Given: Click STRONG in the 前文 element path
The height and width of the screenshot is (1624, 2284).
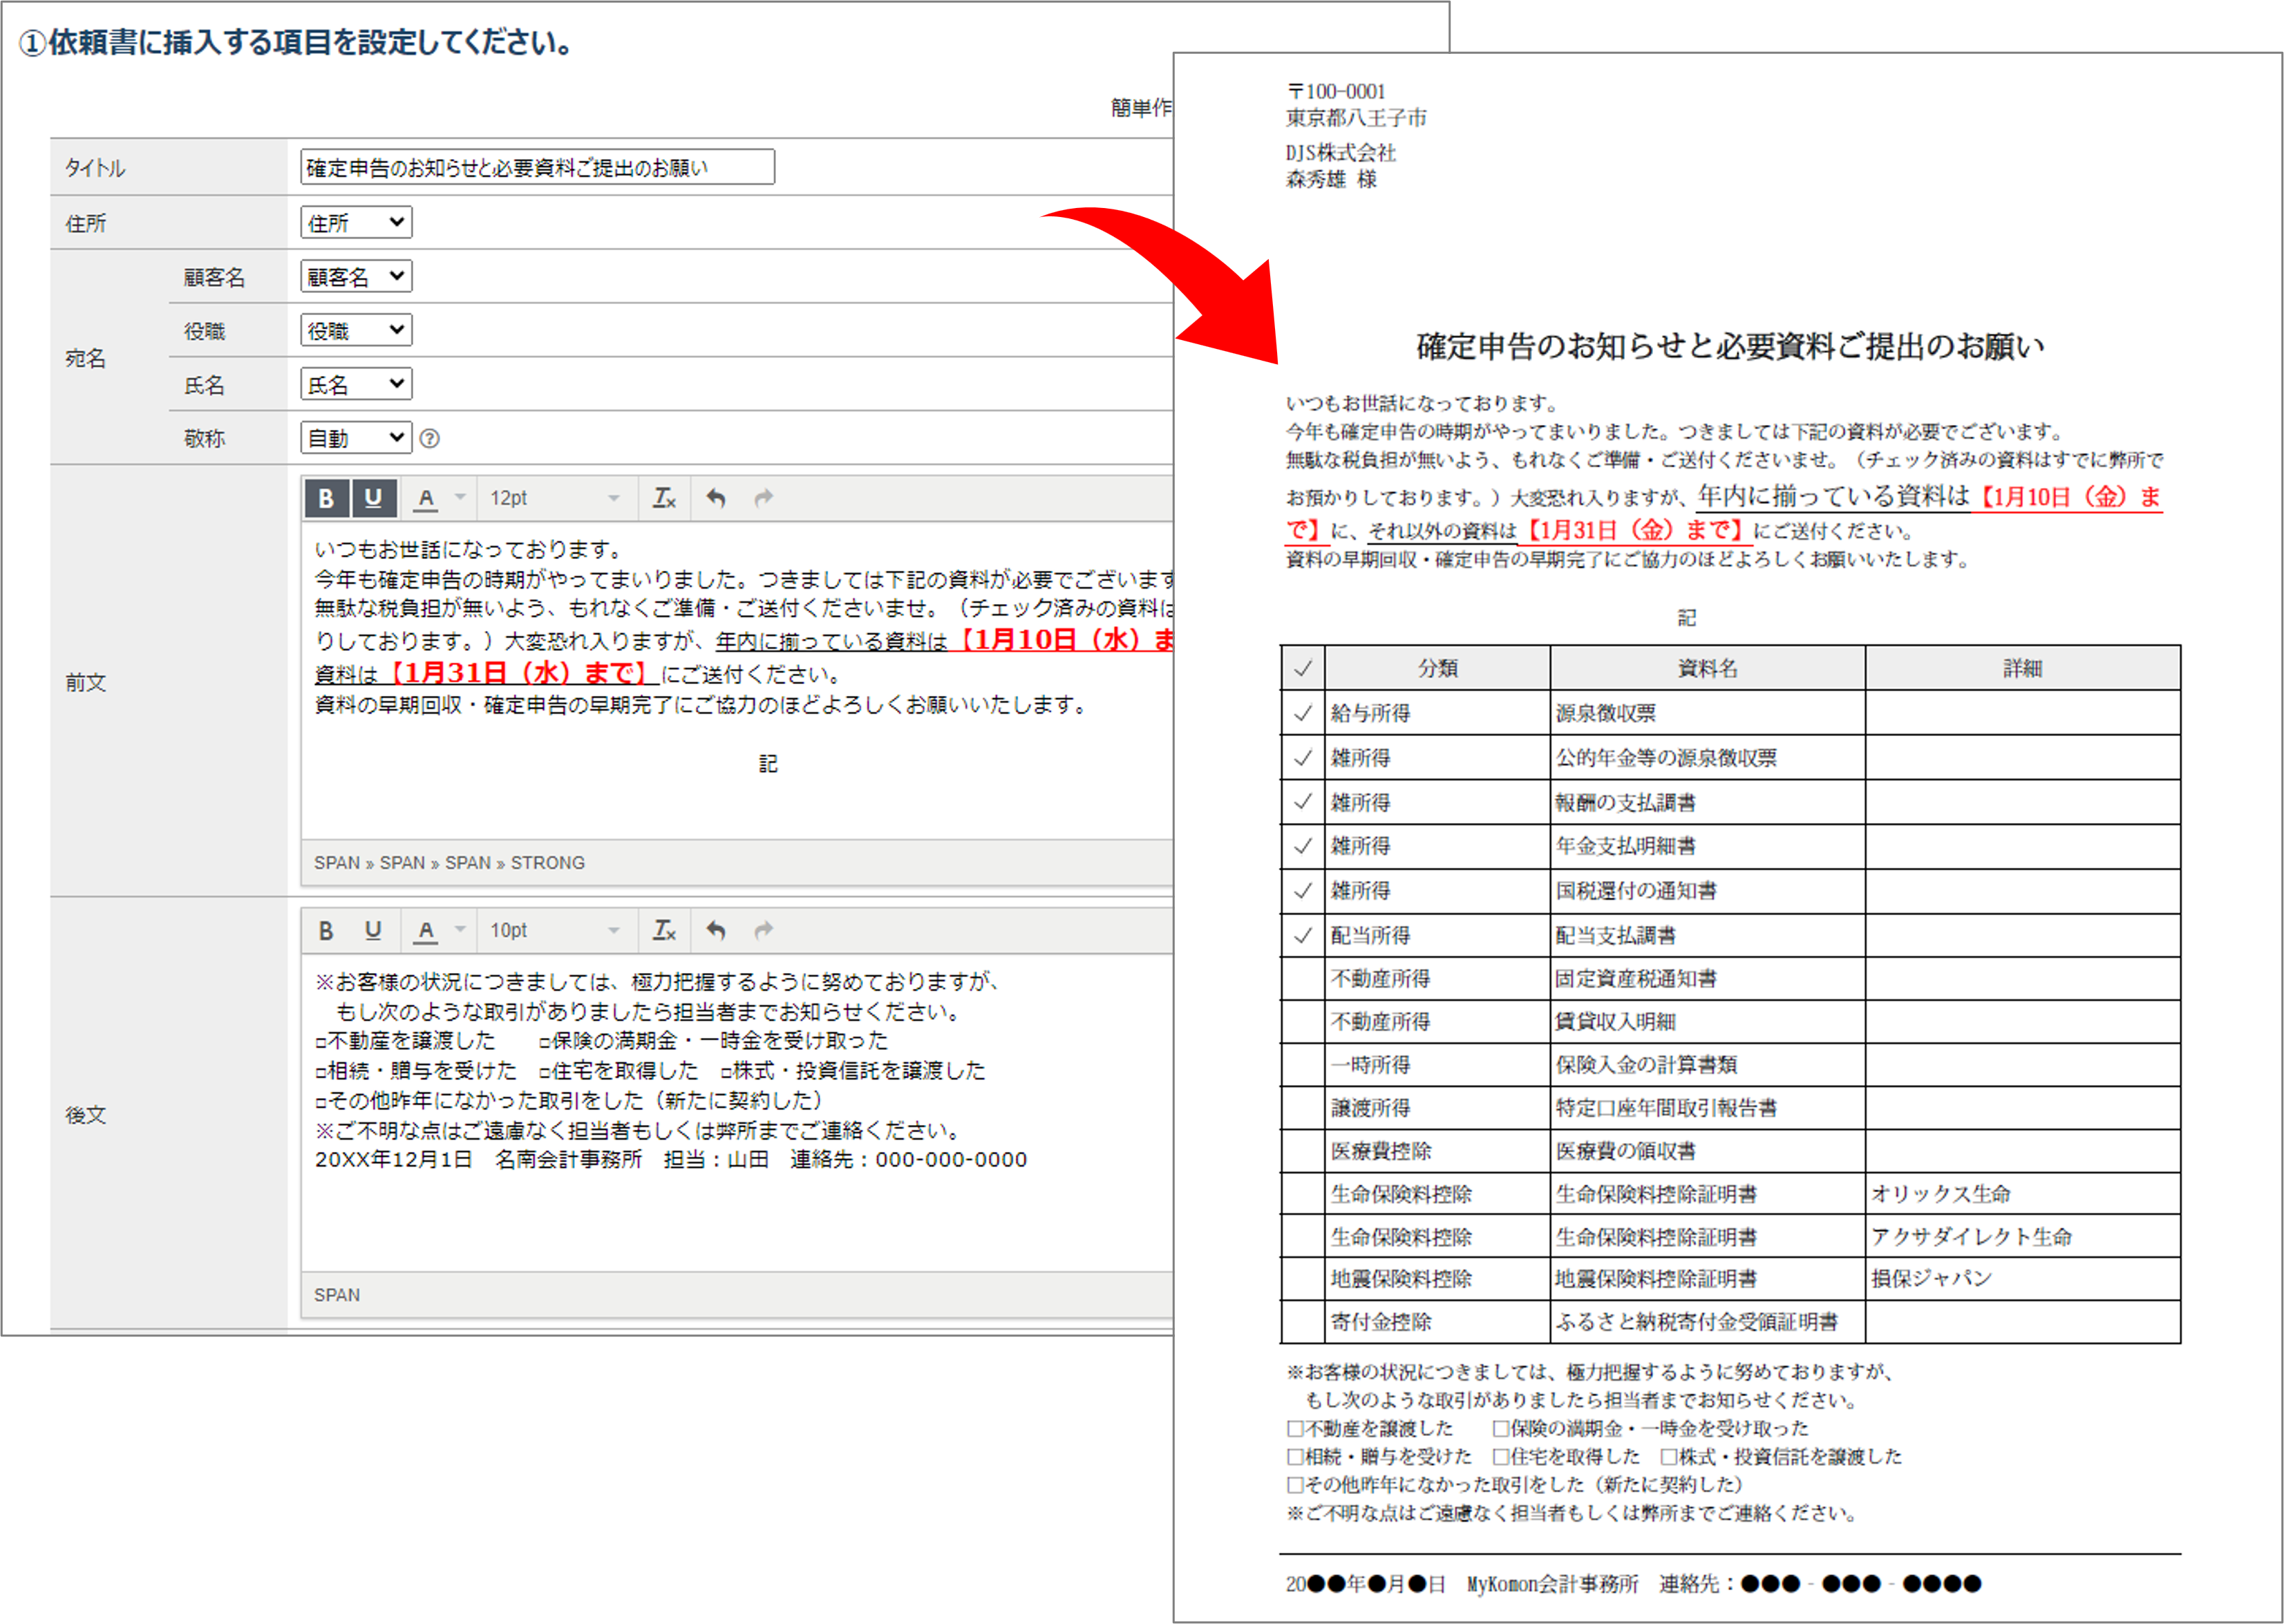Looking at the screenshot, I should point(548,863).
